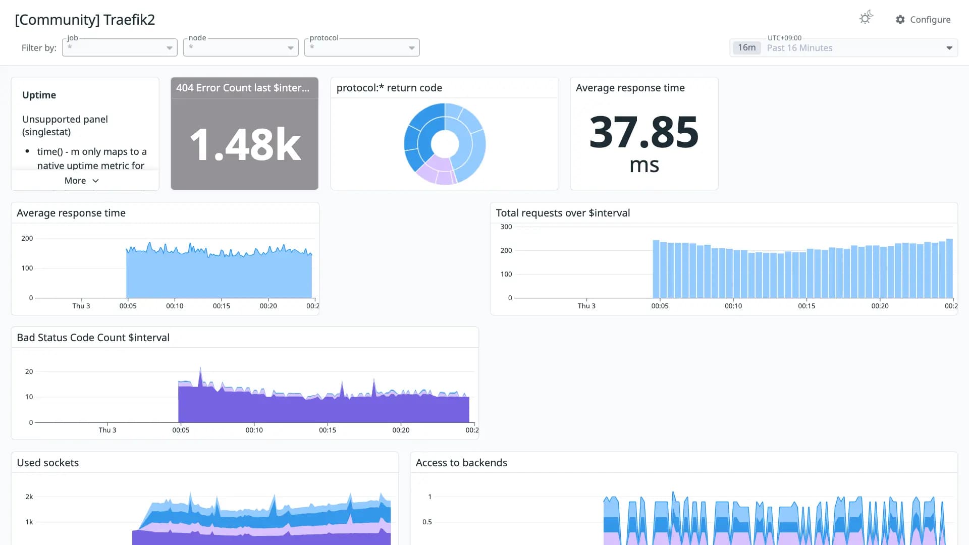The height and width of the screenshot is (545, 969).
Task: Click the return code donut chart
Action: 445,144
